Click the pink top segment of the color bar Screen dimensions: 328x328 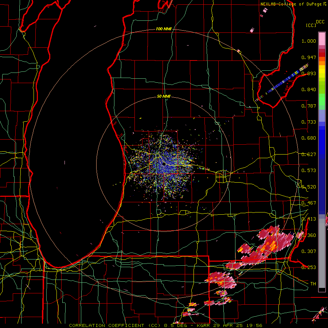[322, 39]
